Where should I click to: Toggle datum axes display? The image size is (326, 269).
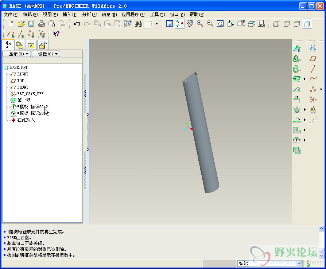21,34
